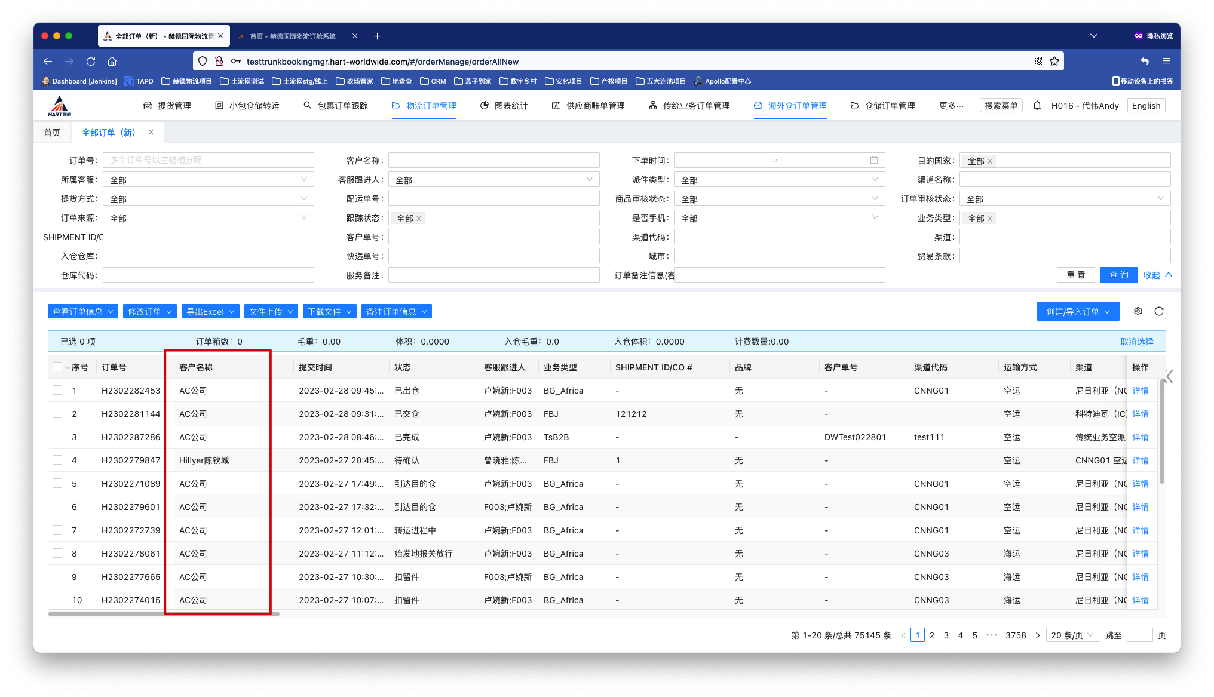The height and width of the screenshot is (697, 1214).
Task: Select checkbox for row 4 Hillyer陈钦城
Action: (x=57, y=460)
